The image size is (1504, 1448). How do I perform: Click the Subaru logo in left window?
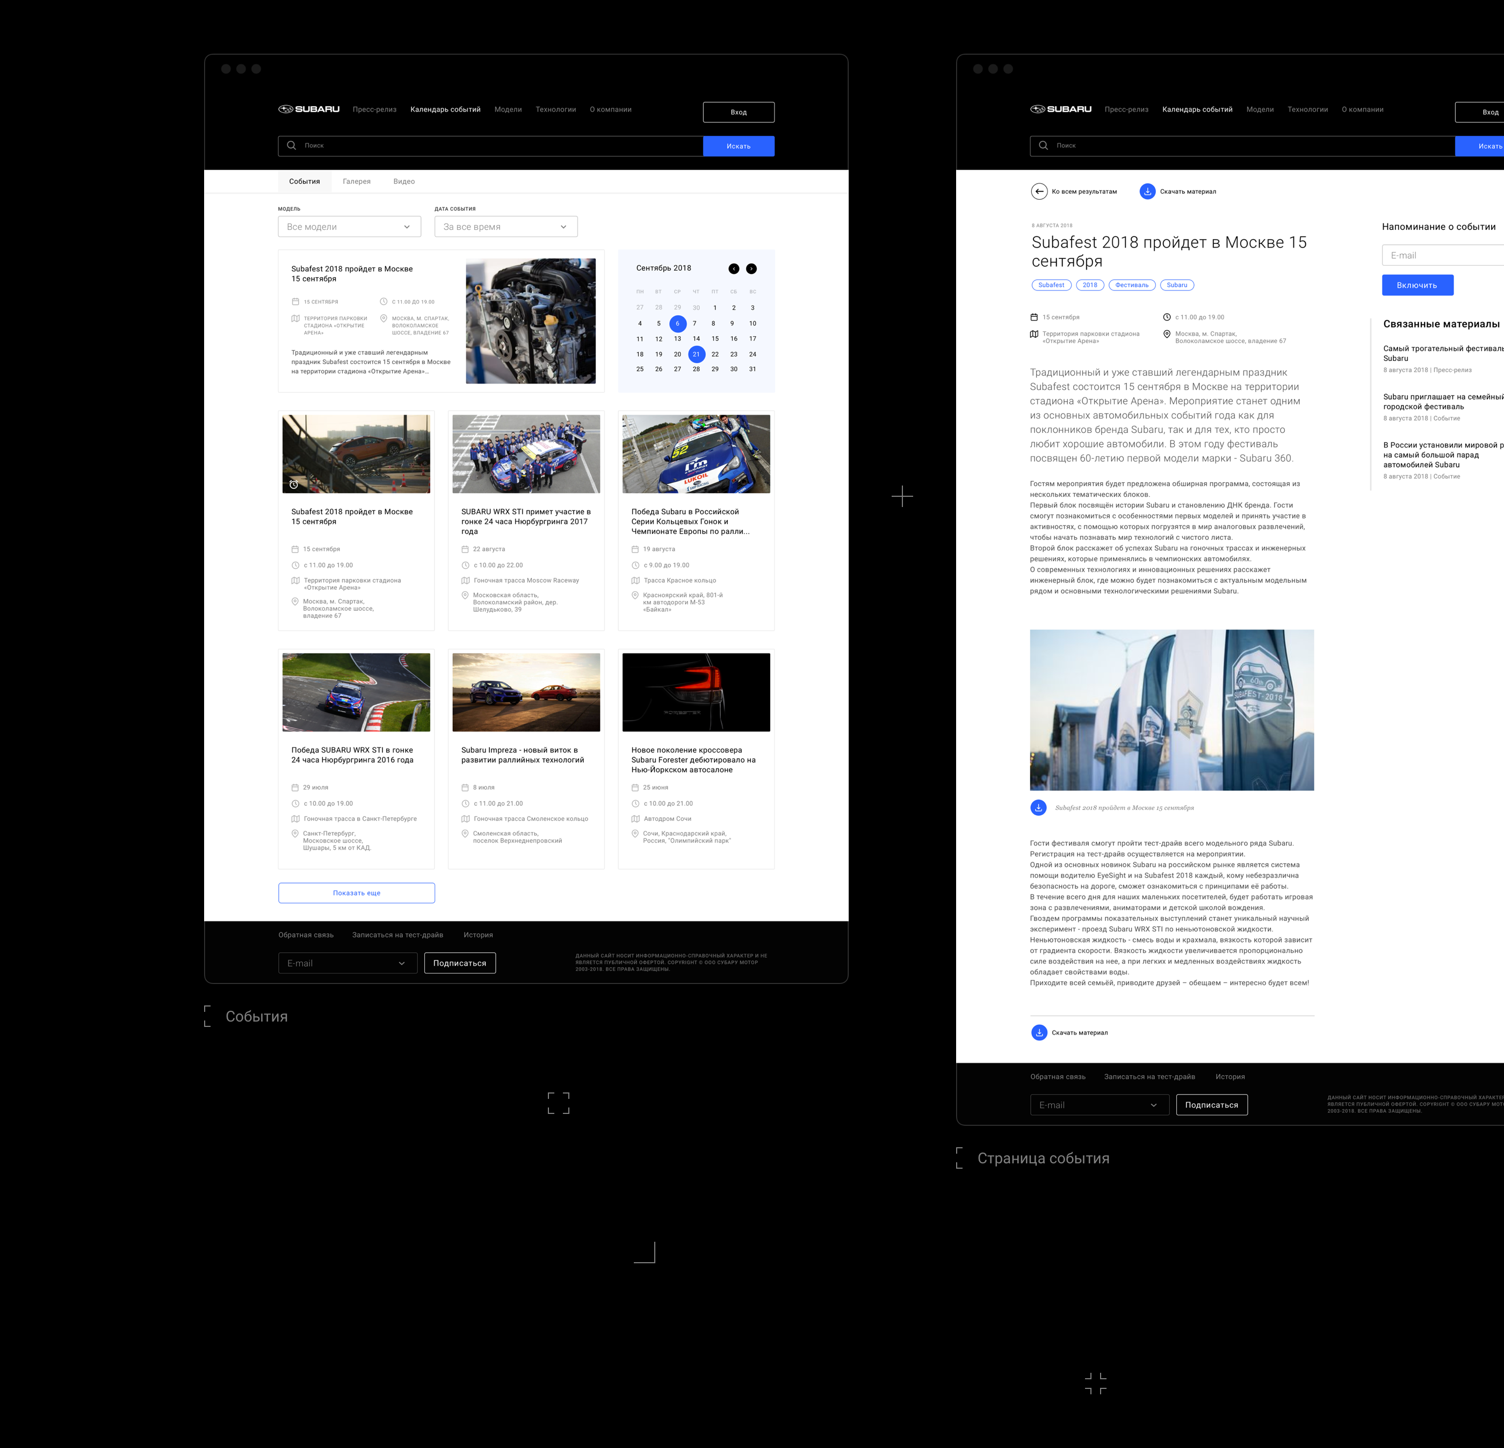[x=308, y=109]
